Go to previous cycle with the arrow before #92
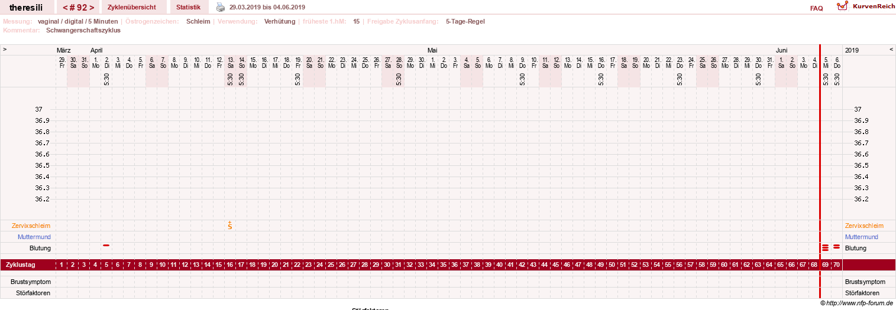Viewport: 896px width, 310px height. (x=64, y=8)
